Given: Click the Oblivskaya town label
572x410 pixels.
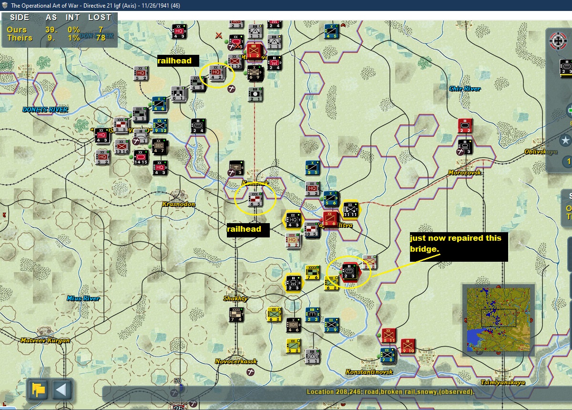Looking at the screenshot, I should 541,152.
